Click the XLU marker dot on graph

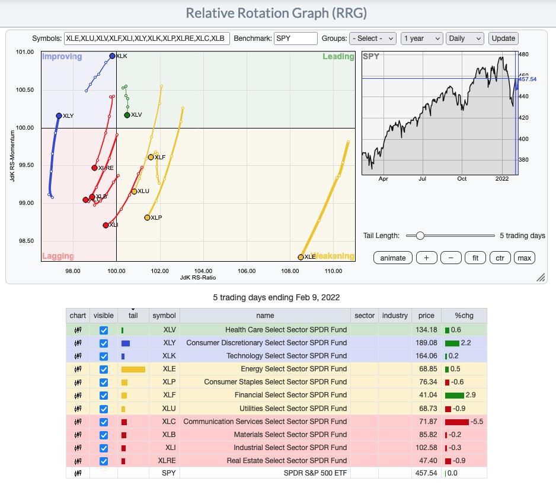pos(134,191)
